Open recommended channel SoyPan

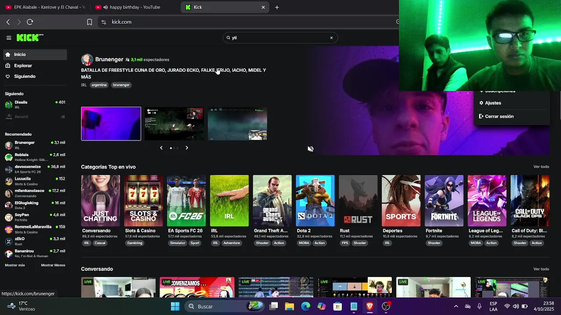click(35, 217)
